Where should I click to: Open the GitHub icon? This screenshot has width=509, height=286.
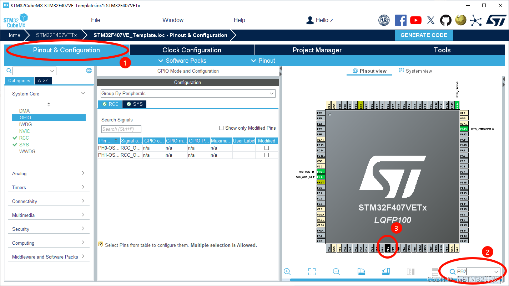[445, 20]
